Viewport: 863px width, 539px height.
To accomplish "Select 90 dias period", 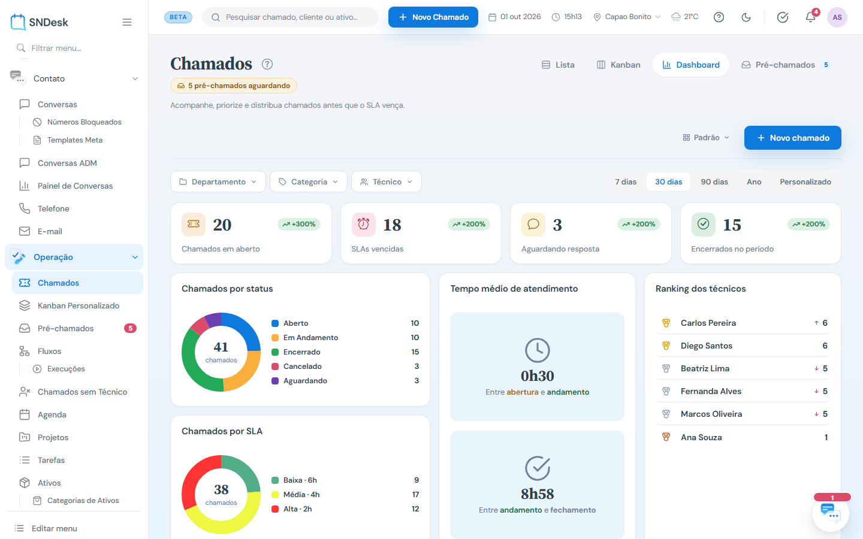I will pyautogui.click(x=714, y=181).
